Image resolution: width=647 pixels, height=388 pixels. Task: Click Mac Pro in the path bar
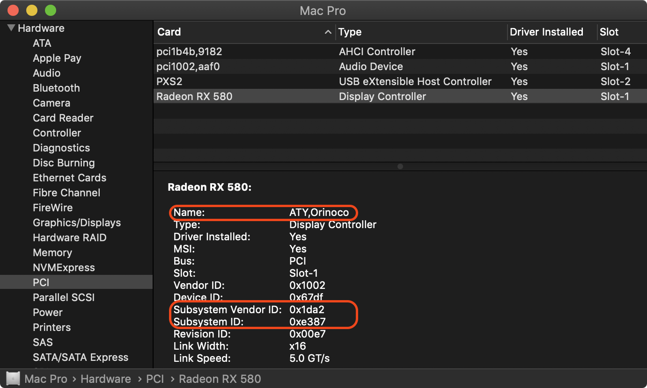46,379
